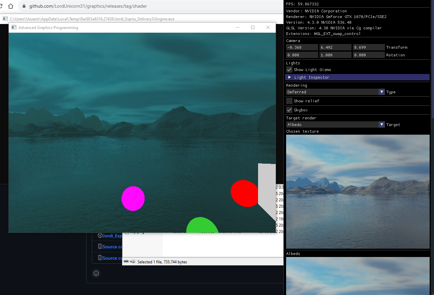The height and width of the screenshot is (295, 434).
Task: Click the zip icon beside the first Source code
Action: click(x=100, y=247)
